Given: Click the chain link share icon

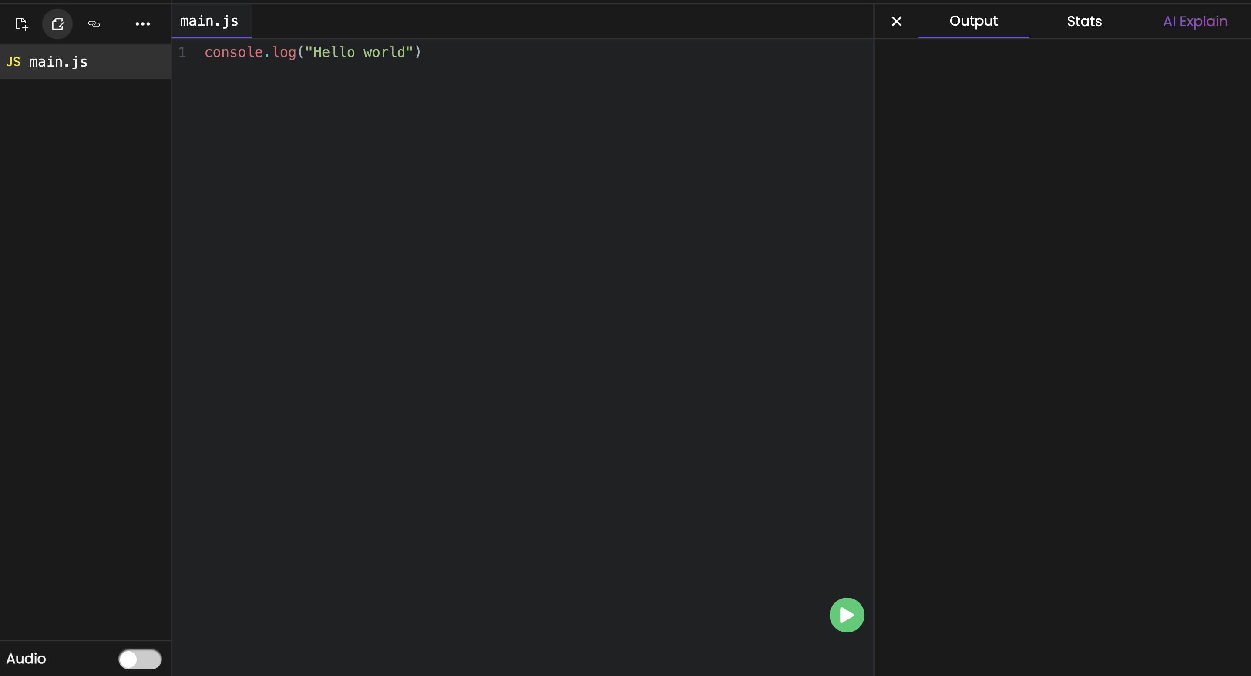Looking at the screenshot, I should pos(94,24).
